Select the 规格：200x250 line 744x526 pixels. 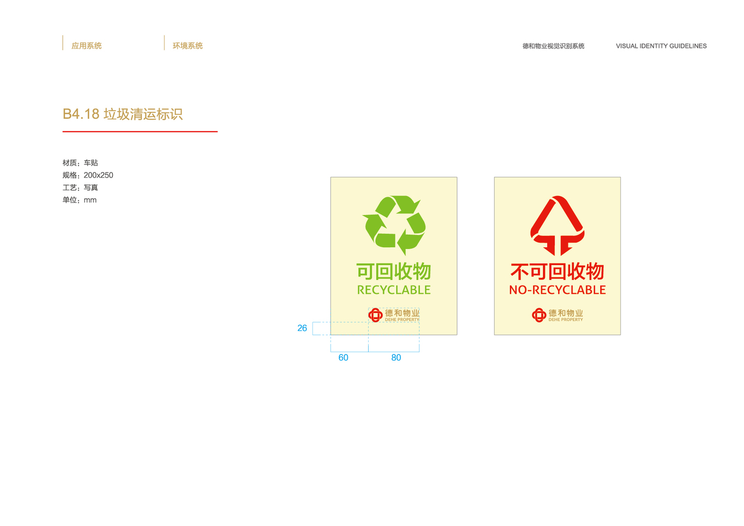(88, 175)
